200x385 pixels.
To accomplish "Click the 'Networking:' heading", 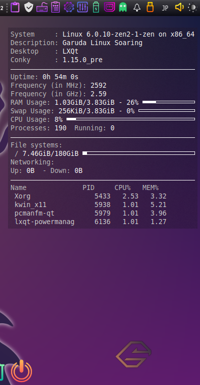I will point(32,162).
